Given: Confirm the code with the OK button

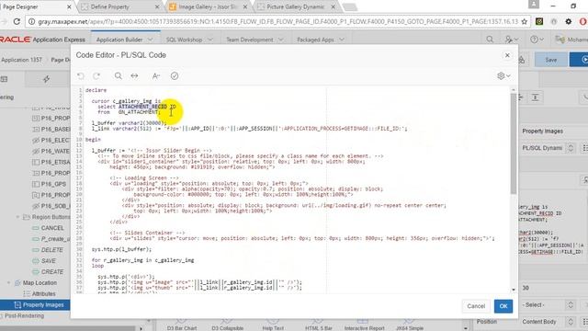Looking at the screenshot, I should (x=503, y=306).
